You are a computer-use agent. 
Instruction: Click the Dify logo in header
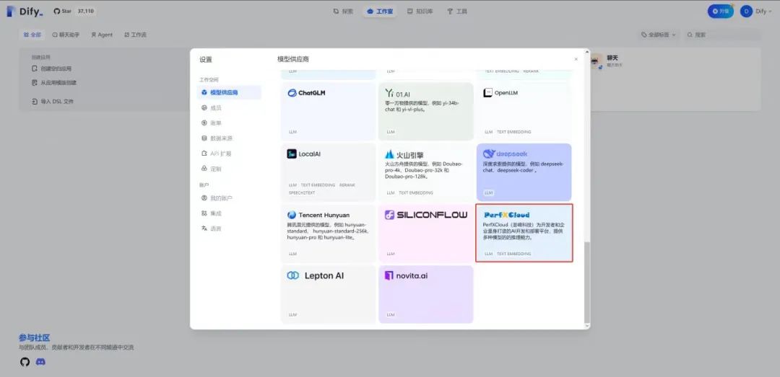click(x=25, y=11)
